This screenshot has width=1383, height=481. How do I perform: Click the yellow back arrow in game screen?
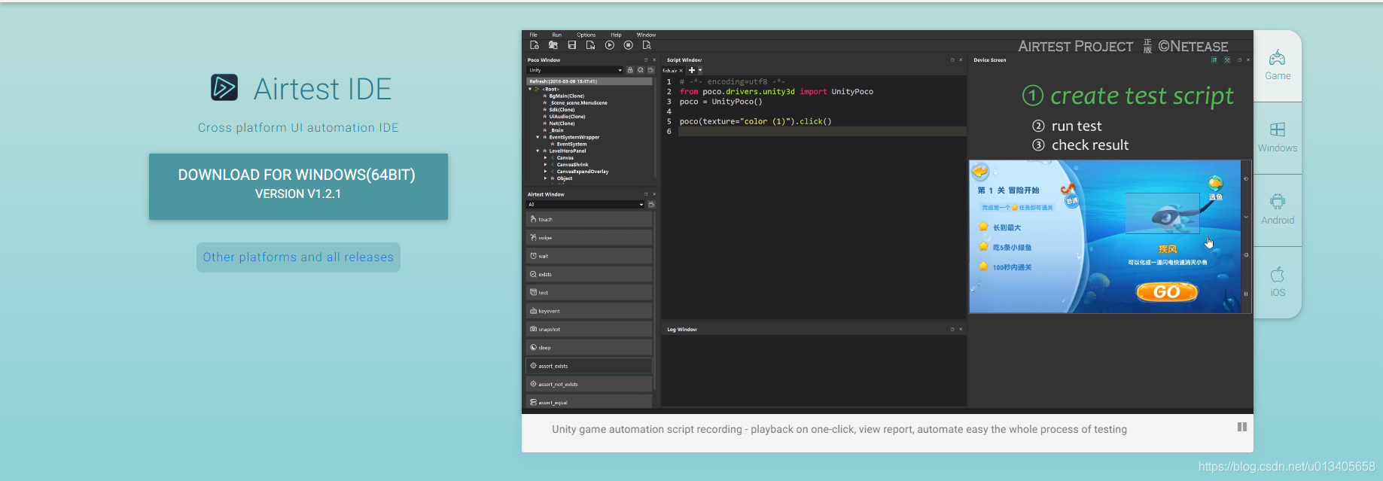(x=979, y=171)
